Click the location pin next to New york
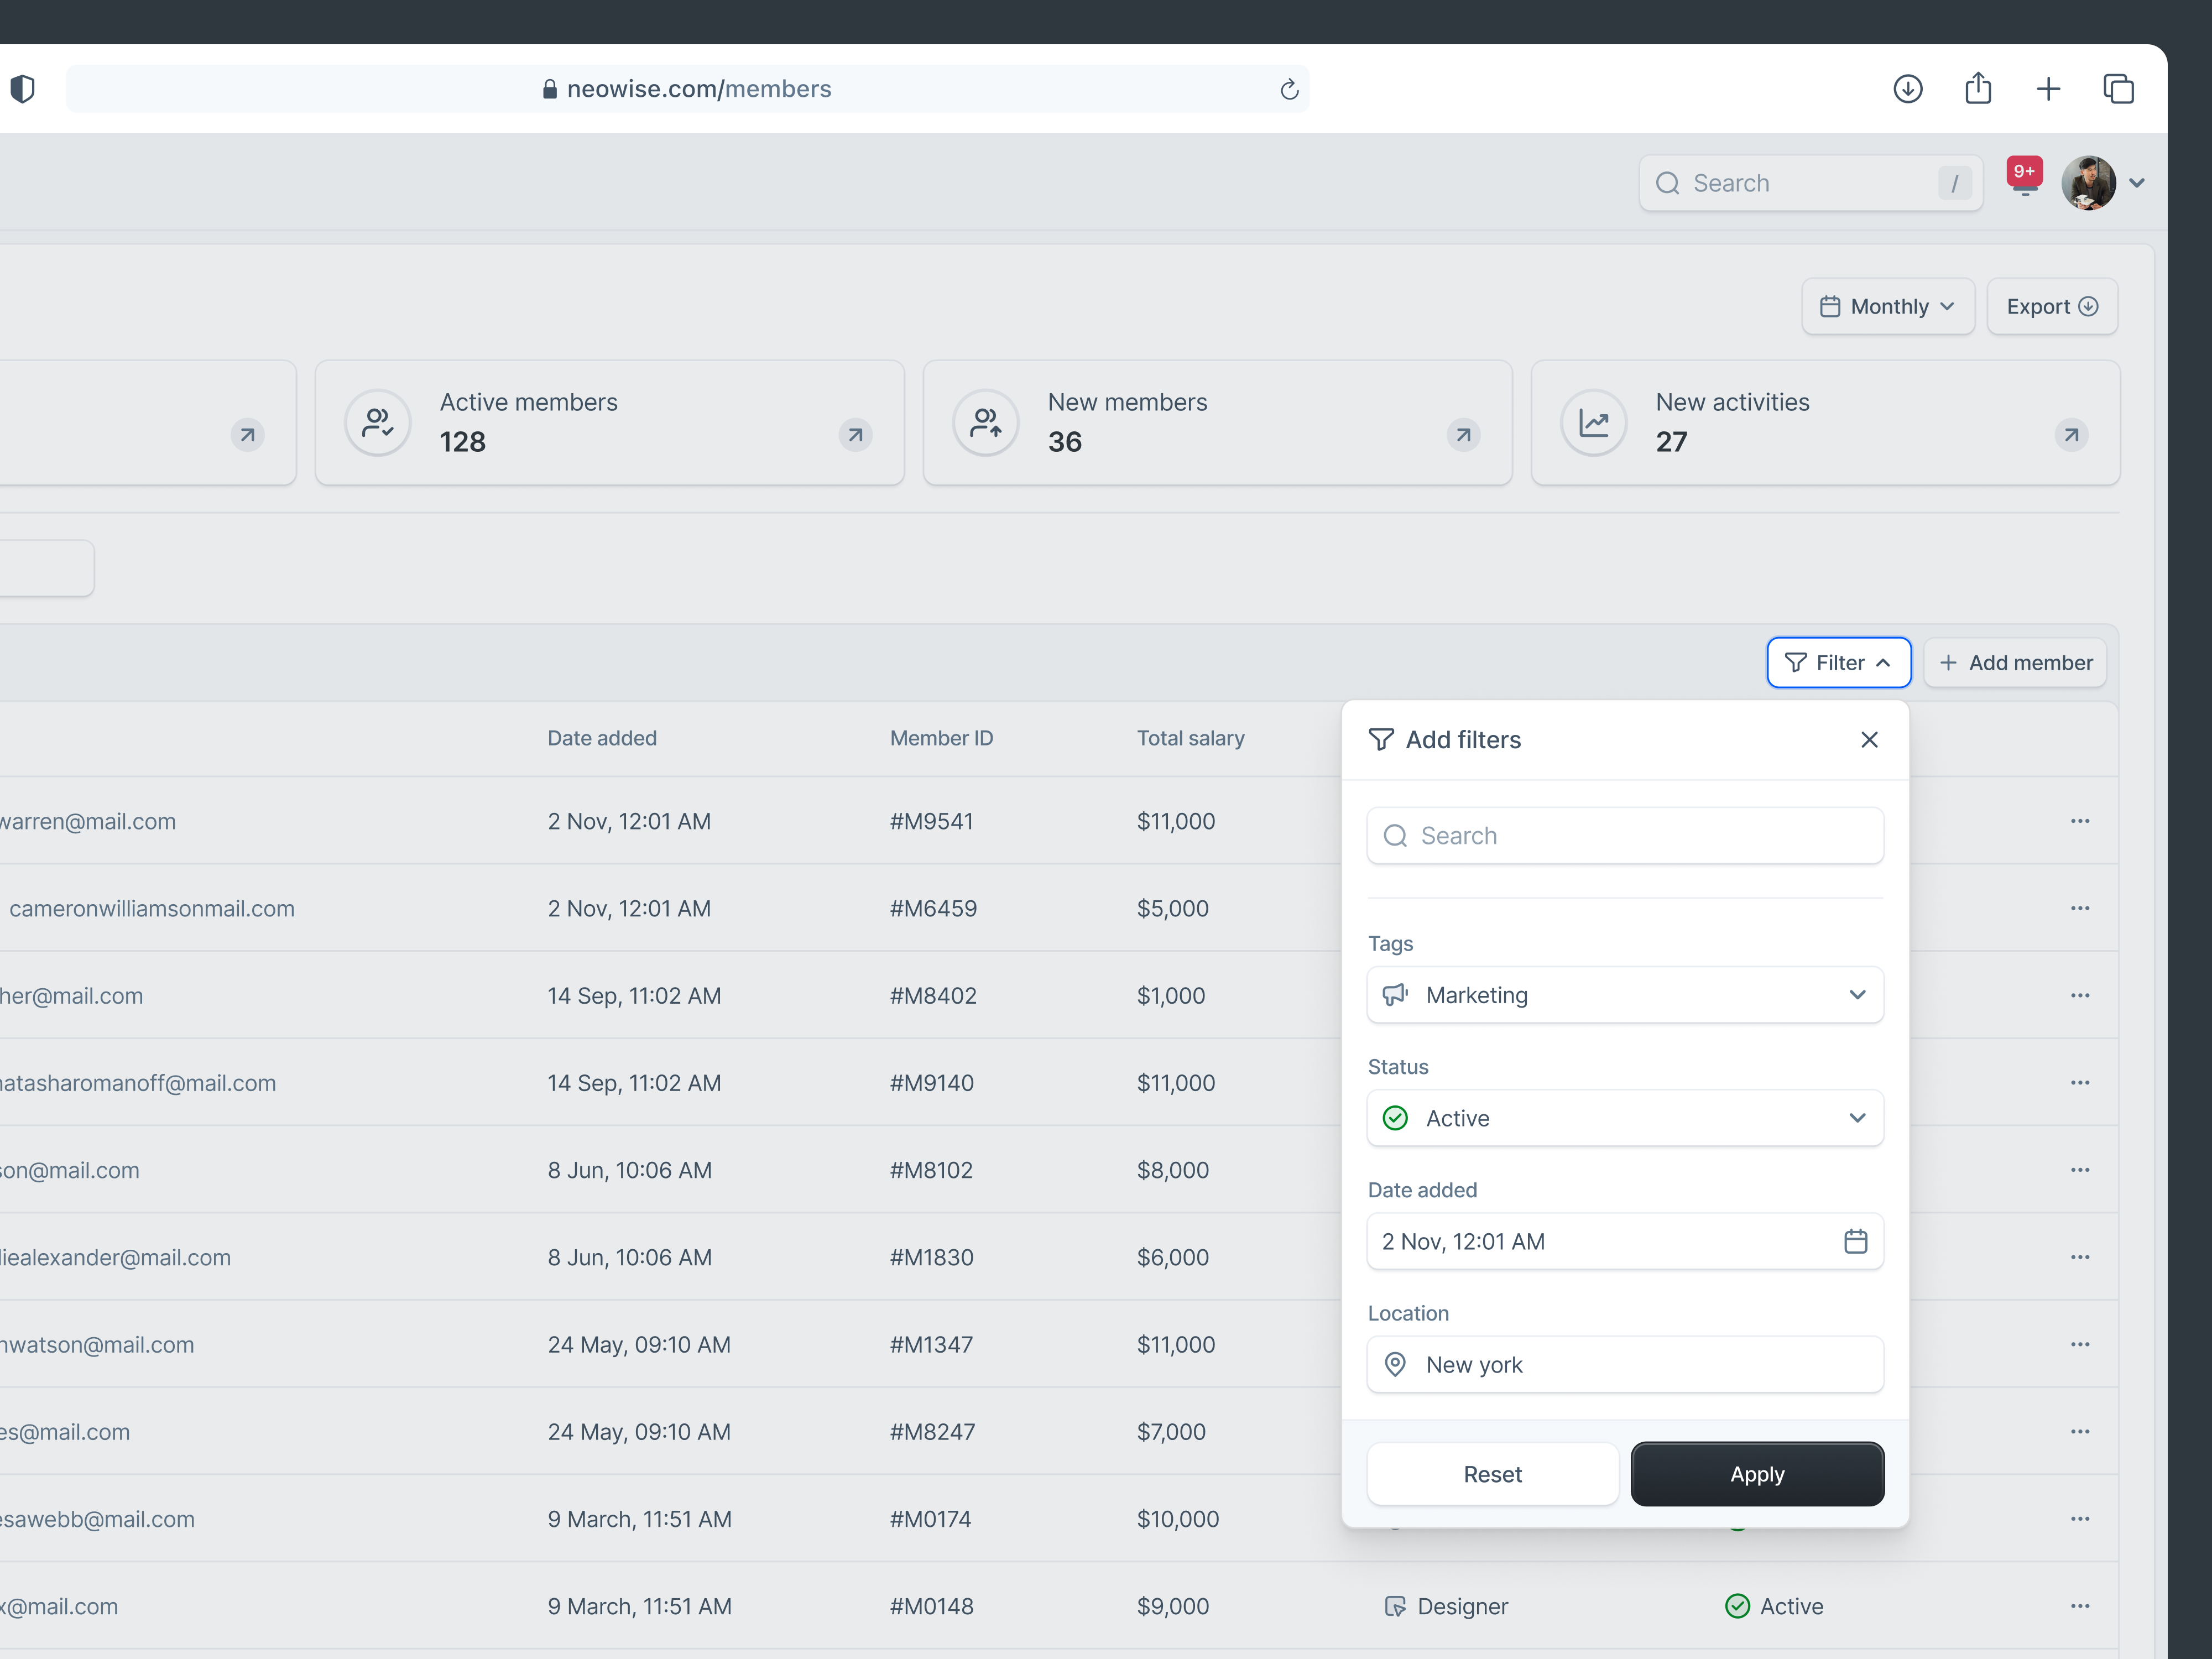Viewport: 2212px width, 1659px height. tap(1396, 1364)
